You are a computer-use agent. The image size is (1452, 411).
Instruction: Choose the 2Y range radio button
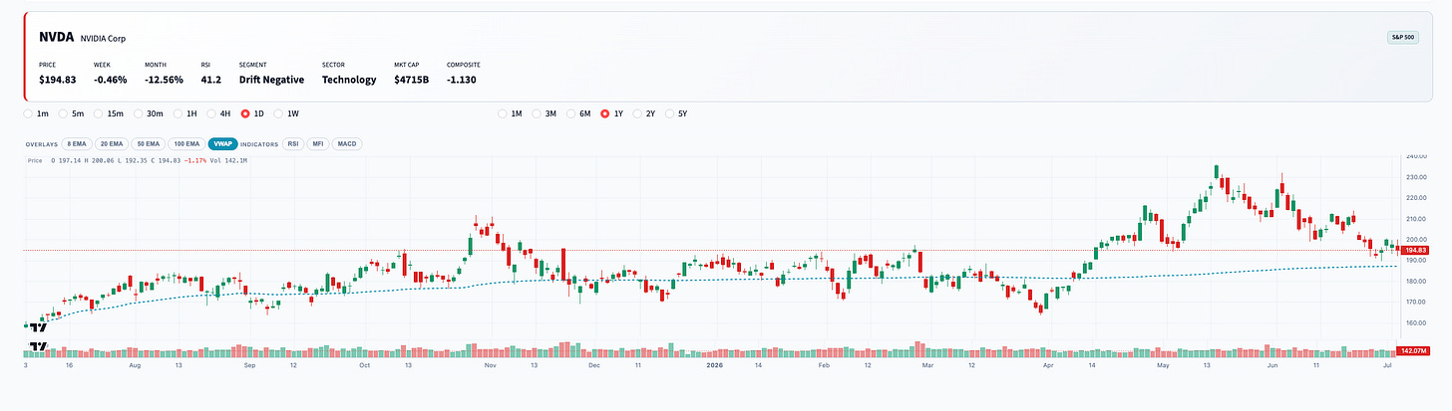(x=637, y=113)
